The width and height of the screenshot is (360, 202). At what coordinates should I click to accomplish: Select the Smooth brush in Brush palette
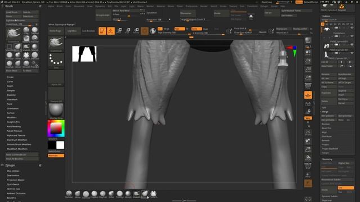pyautogui.click(x=26, y=64)
